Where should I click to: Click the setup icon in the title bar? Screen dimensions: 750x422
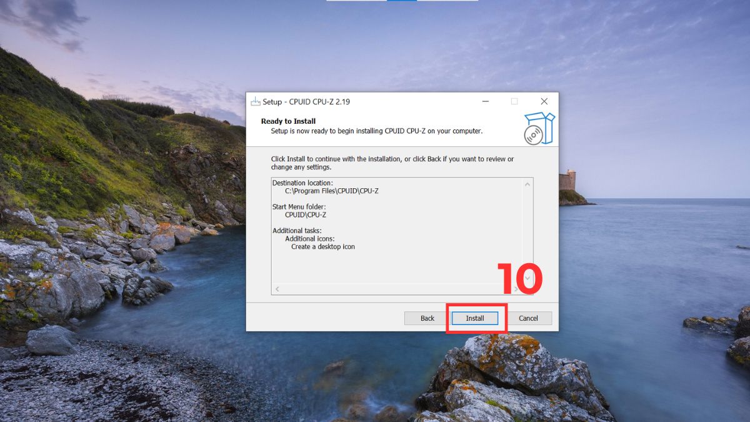pyautogui.click(x=255, y=101)
